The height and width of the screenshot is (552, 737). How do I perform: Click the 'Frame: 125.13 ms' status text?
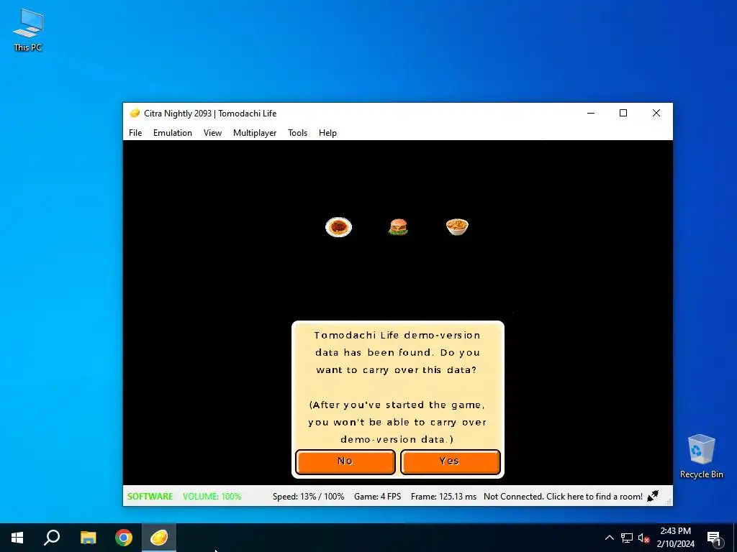coord(443,496)
